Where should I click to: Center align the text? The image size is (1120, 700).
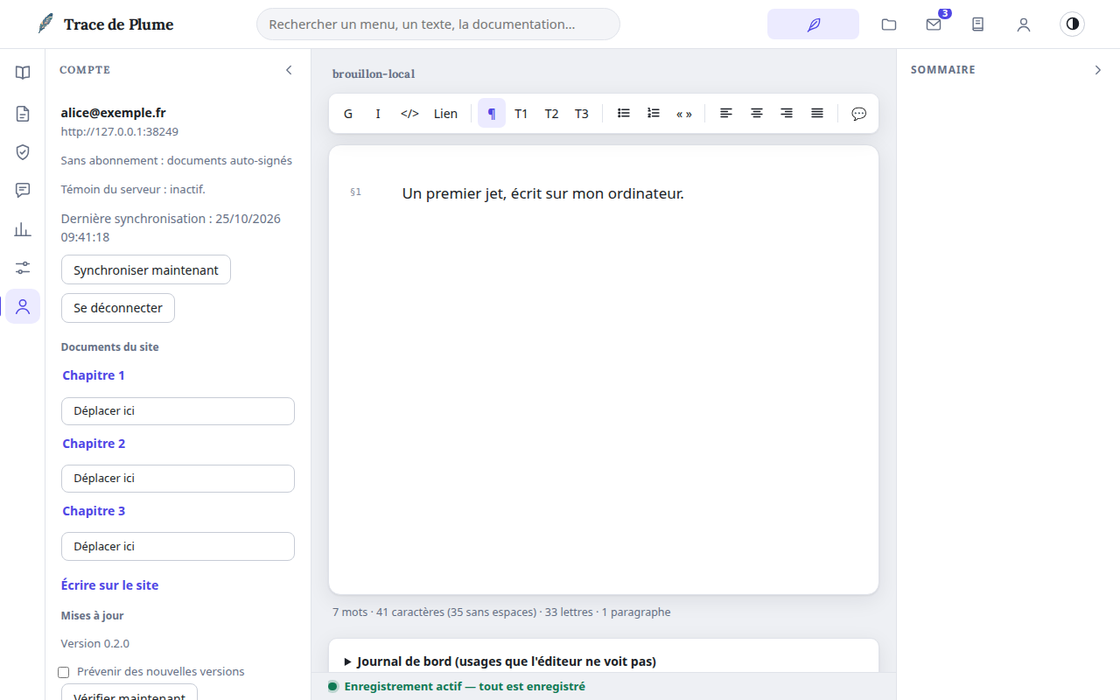click(757, 113)
